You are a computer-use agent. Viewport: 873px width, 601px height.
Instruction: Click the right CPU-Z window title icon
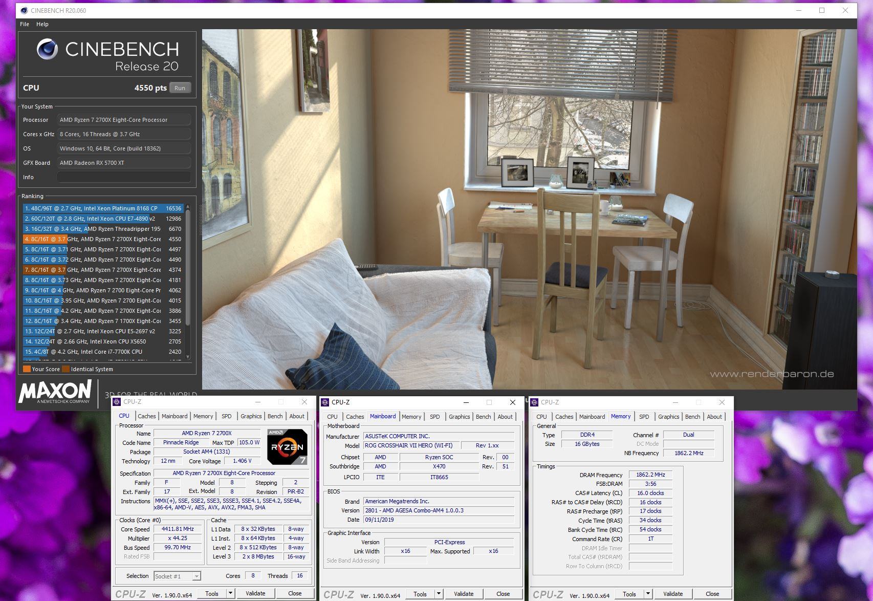pos(534,402)
